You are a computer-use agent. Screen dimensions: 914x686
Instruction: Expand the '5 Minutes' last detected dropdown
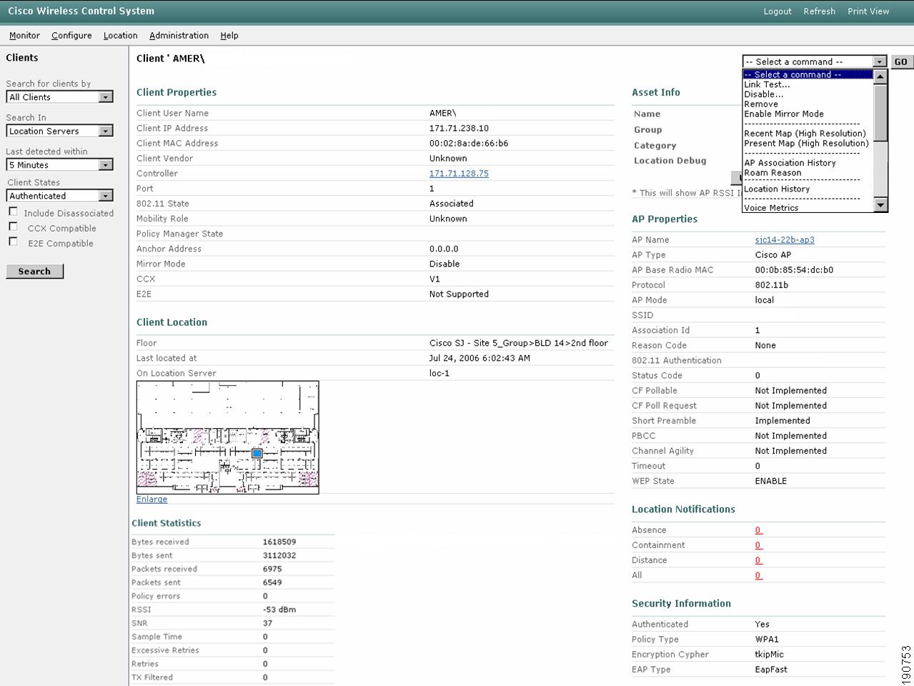(x=60, y=165)
